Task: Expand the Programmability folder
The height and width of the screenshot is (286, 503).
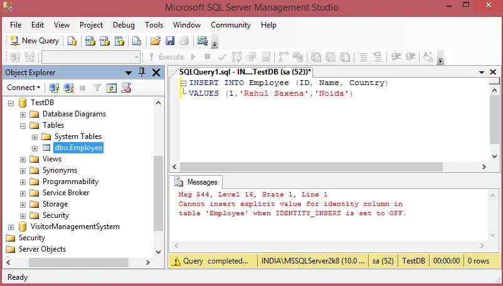Action: (x=23, y=182)
